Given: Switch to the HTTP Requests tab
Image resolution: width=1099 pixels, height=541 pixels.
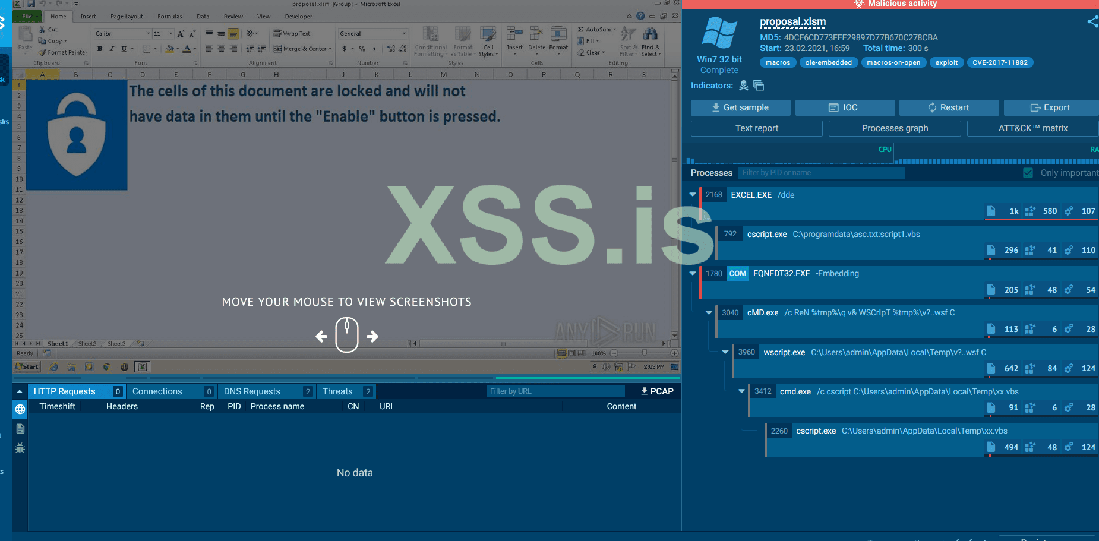Looking at the screenshot, I should point(76,391).
